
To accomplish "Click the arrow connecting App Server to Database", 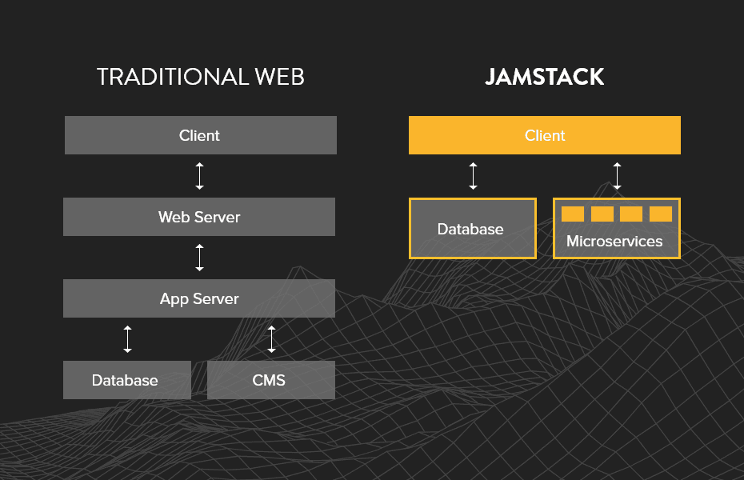I will point(127,338).
